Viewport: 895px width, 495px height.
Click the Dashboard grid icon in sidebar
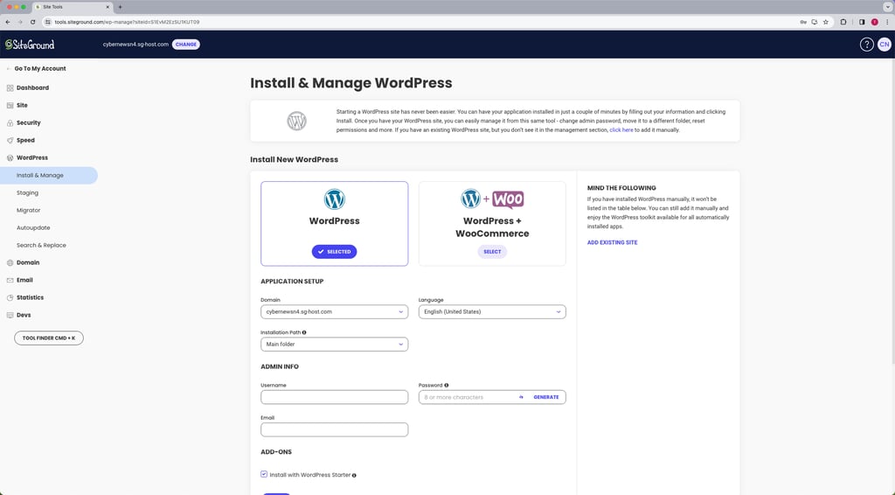pos(10,88)
